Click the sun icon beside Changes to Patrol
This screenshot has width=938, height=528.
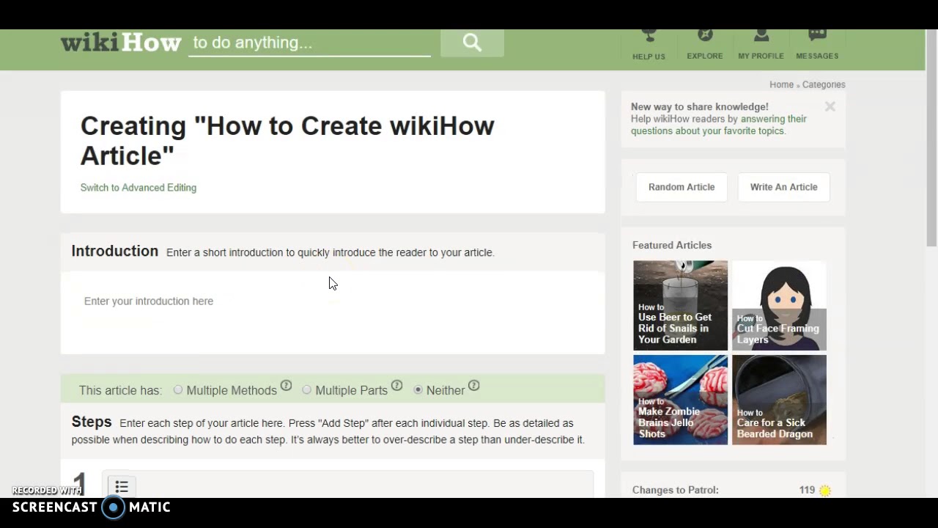click(x=825, y=491)
